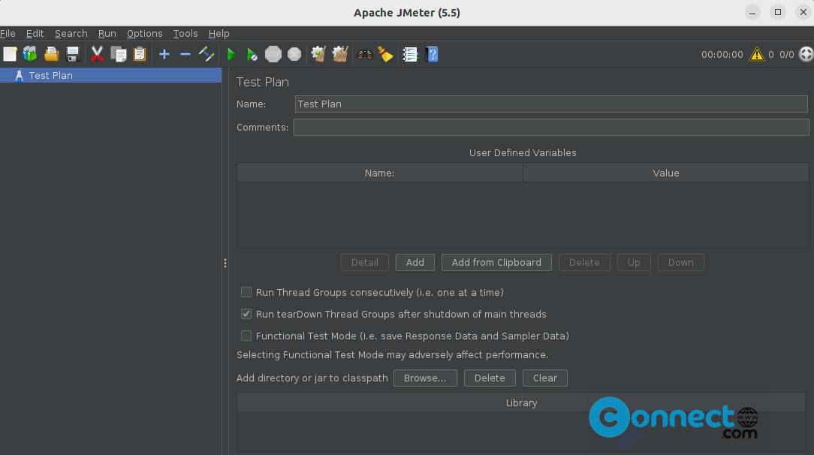Screen dimensions: 814x455
Task: Click the remote engines status icon
Action: click(806, 54)
